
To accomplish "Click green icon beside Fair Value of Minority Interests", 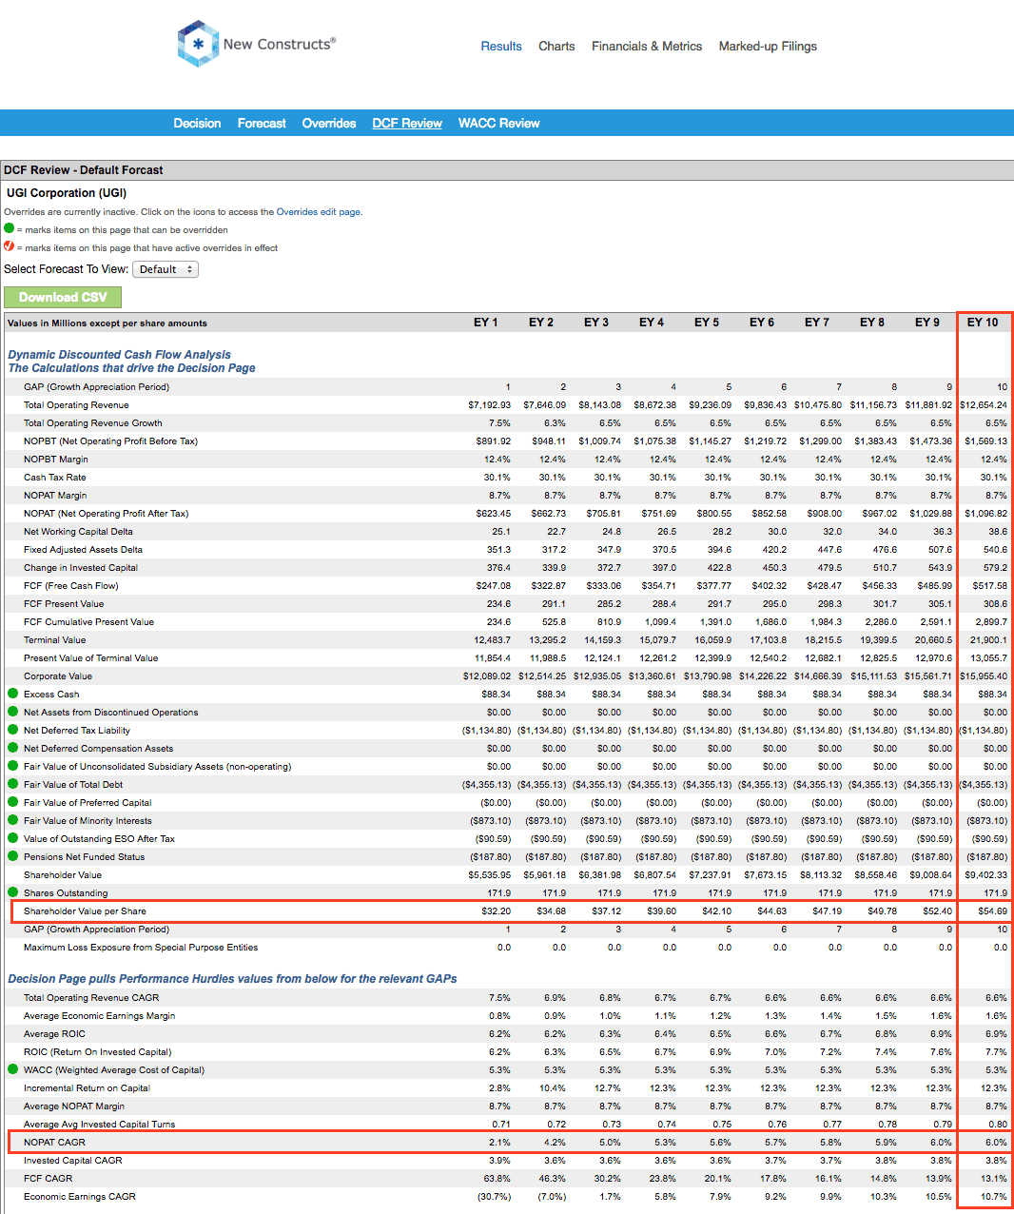I will click(x=13, y=820).
